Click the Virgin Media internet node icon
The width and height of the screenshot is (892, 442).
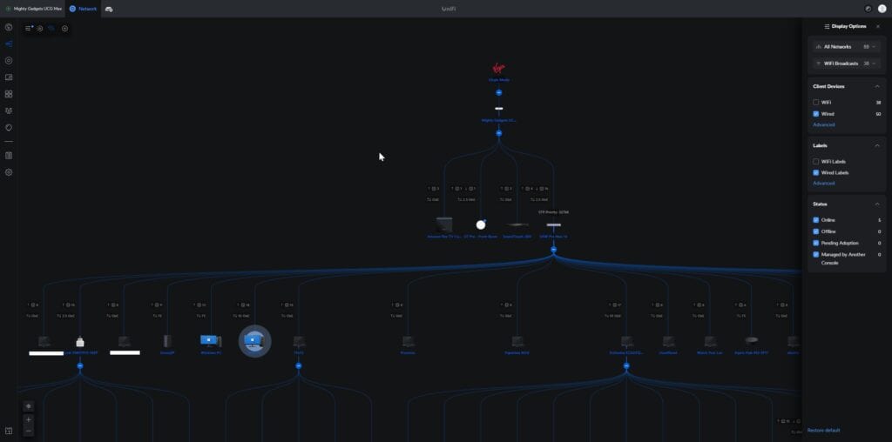pyautogui.click(x=499, y=68)
